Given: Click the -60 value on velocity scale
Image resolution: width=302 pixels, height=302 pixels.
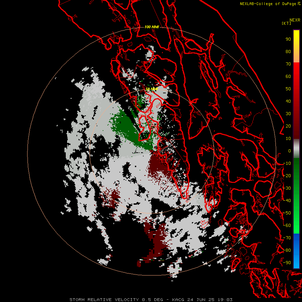Looking at the screenshot, I should point(287,225).
